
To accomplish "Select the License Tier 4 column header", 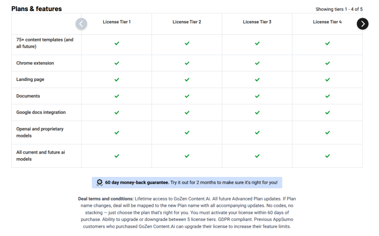I will [327, 22].
